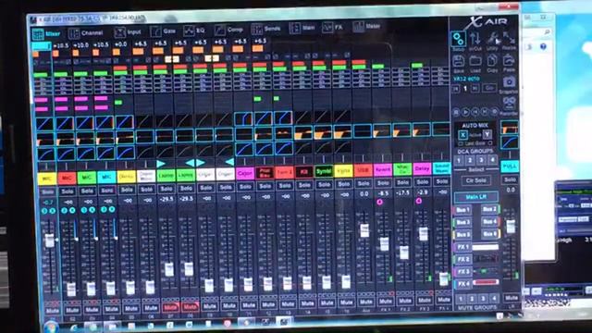
Task: Click the Save scene floppy icon
Action: 459,62
